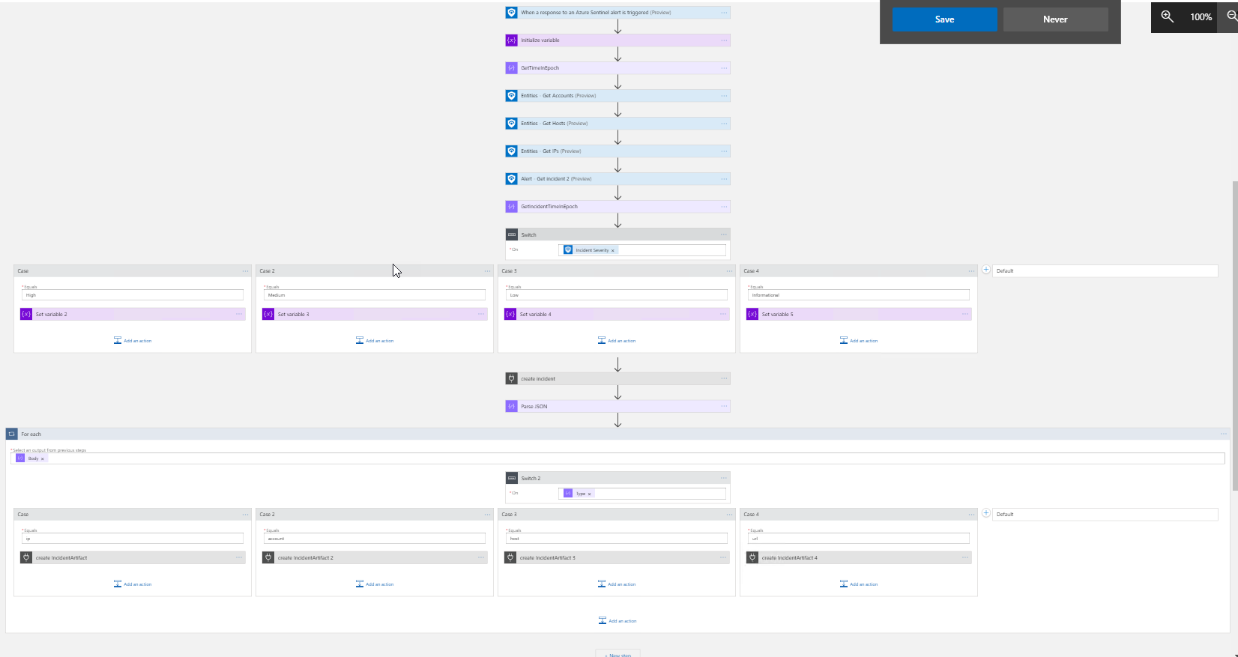The width and height of the screenshot is (1238, 657).
Task: Click the Switch step icon
Action: click(511, 234)
